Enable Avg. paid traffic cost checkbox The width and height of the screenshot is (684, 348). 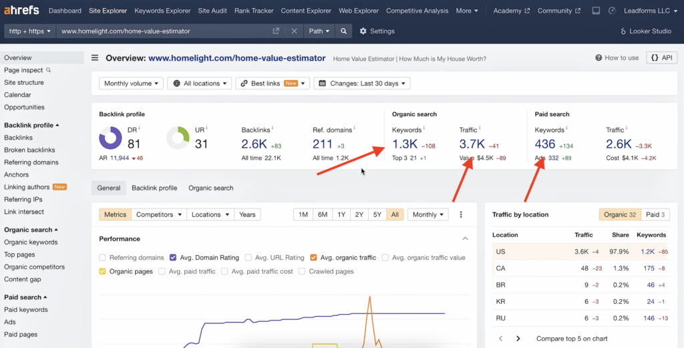pos(224,271)
